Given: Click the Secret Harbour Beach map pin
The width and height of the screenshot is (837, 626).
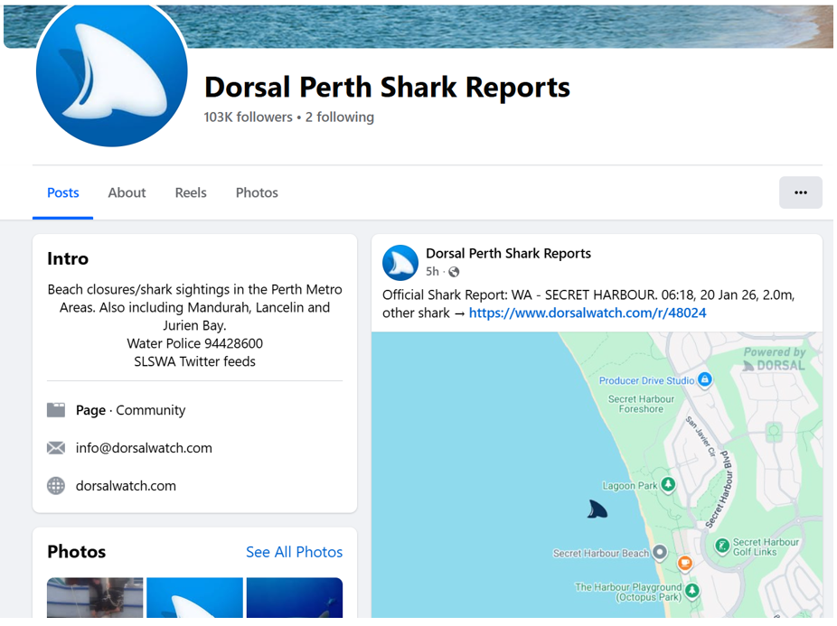Looking at the screenshot, I should pos(660,552).
